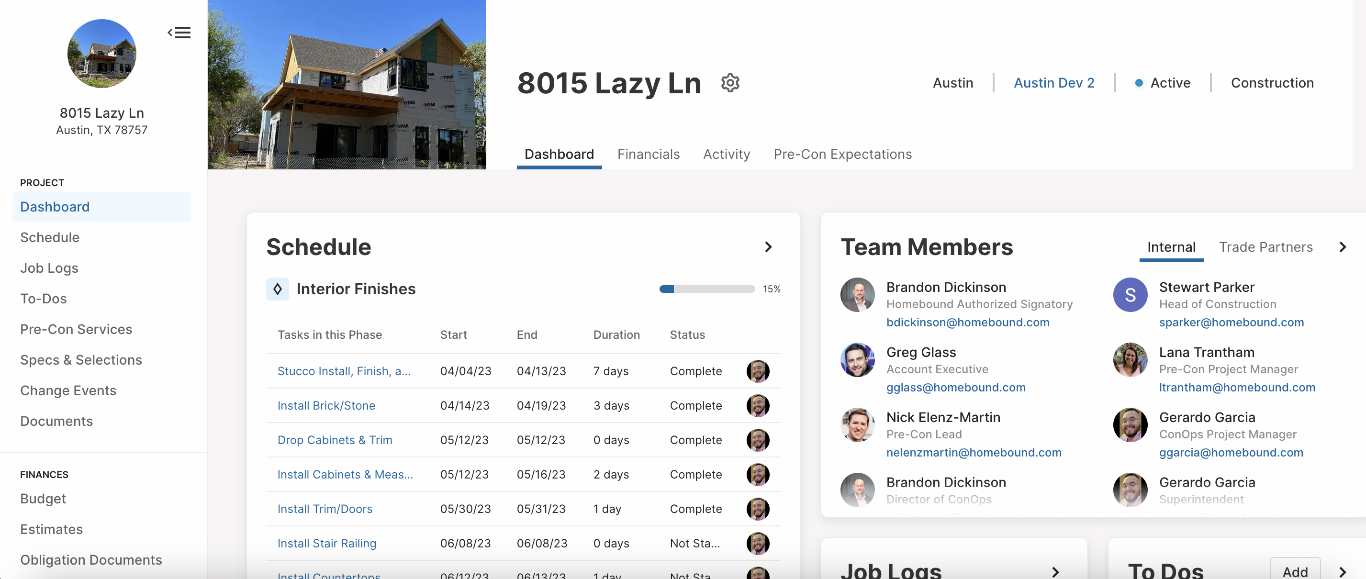Open Job Logs card using its chevron
This screenshot has width=1366, height=579.
(1055, 571)
